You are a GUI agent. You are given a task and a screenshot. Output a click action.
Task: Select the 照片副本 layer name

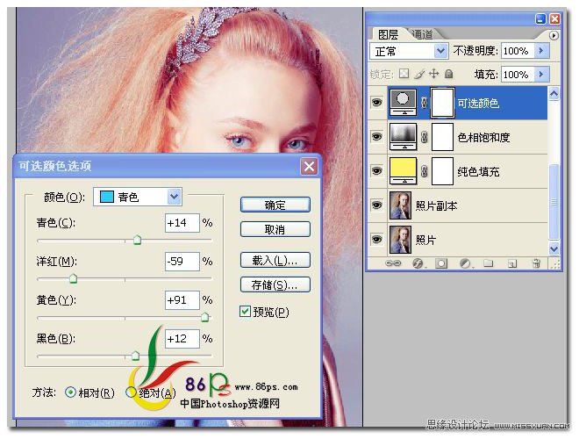(436, 205)
